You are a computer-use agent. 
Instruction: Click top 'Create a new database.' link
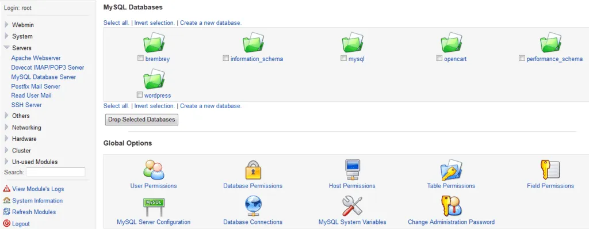point(211,23)
